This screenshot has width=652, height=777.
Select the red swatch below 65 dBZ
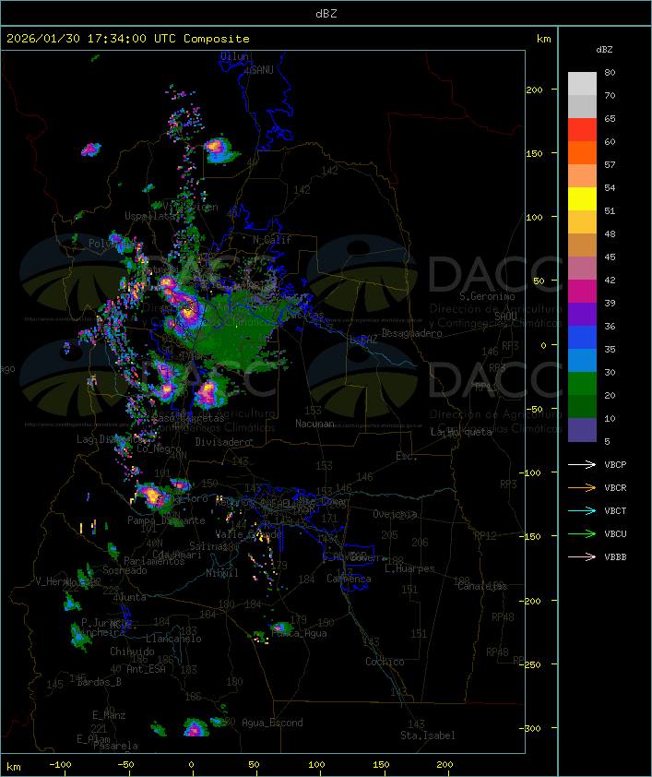[x=582, y=130]
